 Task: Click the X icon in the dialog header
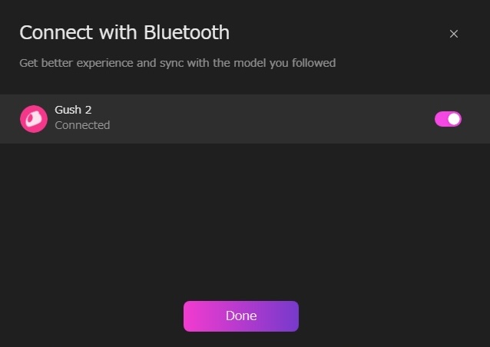click(x=454, y=34)
